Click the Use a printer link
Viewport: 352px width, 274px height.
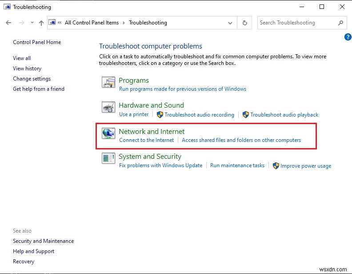pos(134,114)
